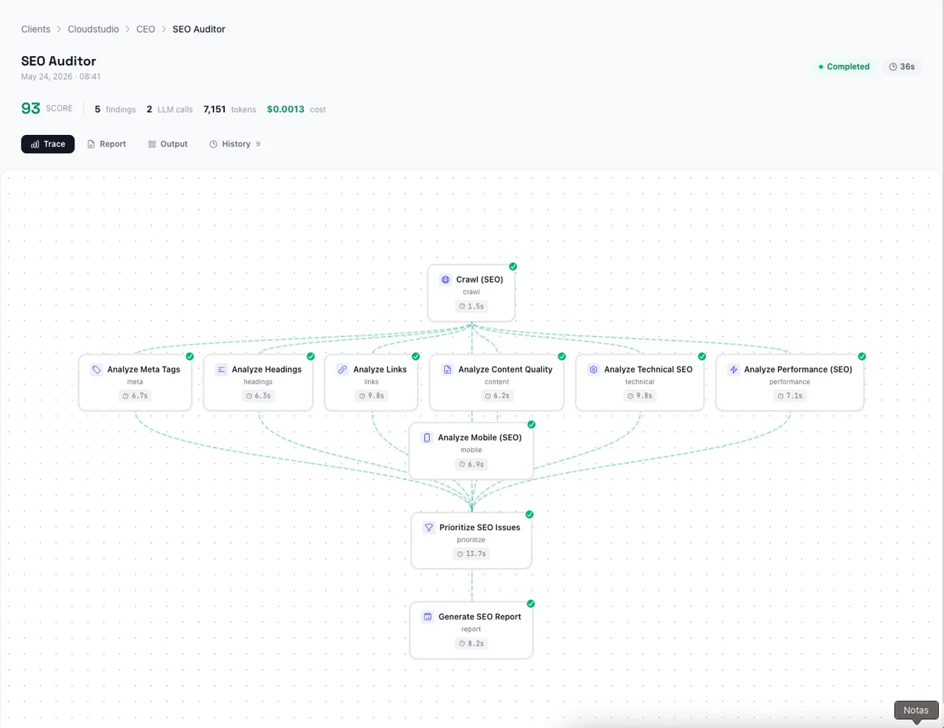
Task: Click the phone icon in Analyze Mobile node
Action: pos(426,437)
